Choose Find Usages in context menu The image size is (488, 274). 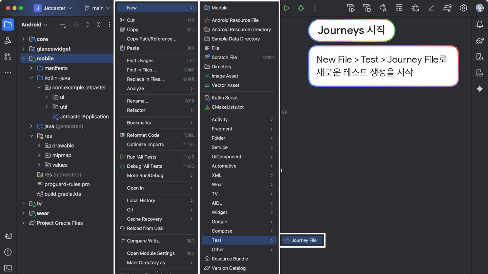(x=157, y=61)
